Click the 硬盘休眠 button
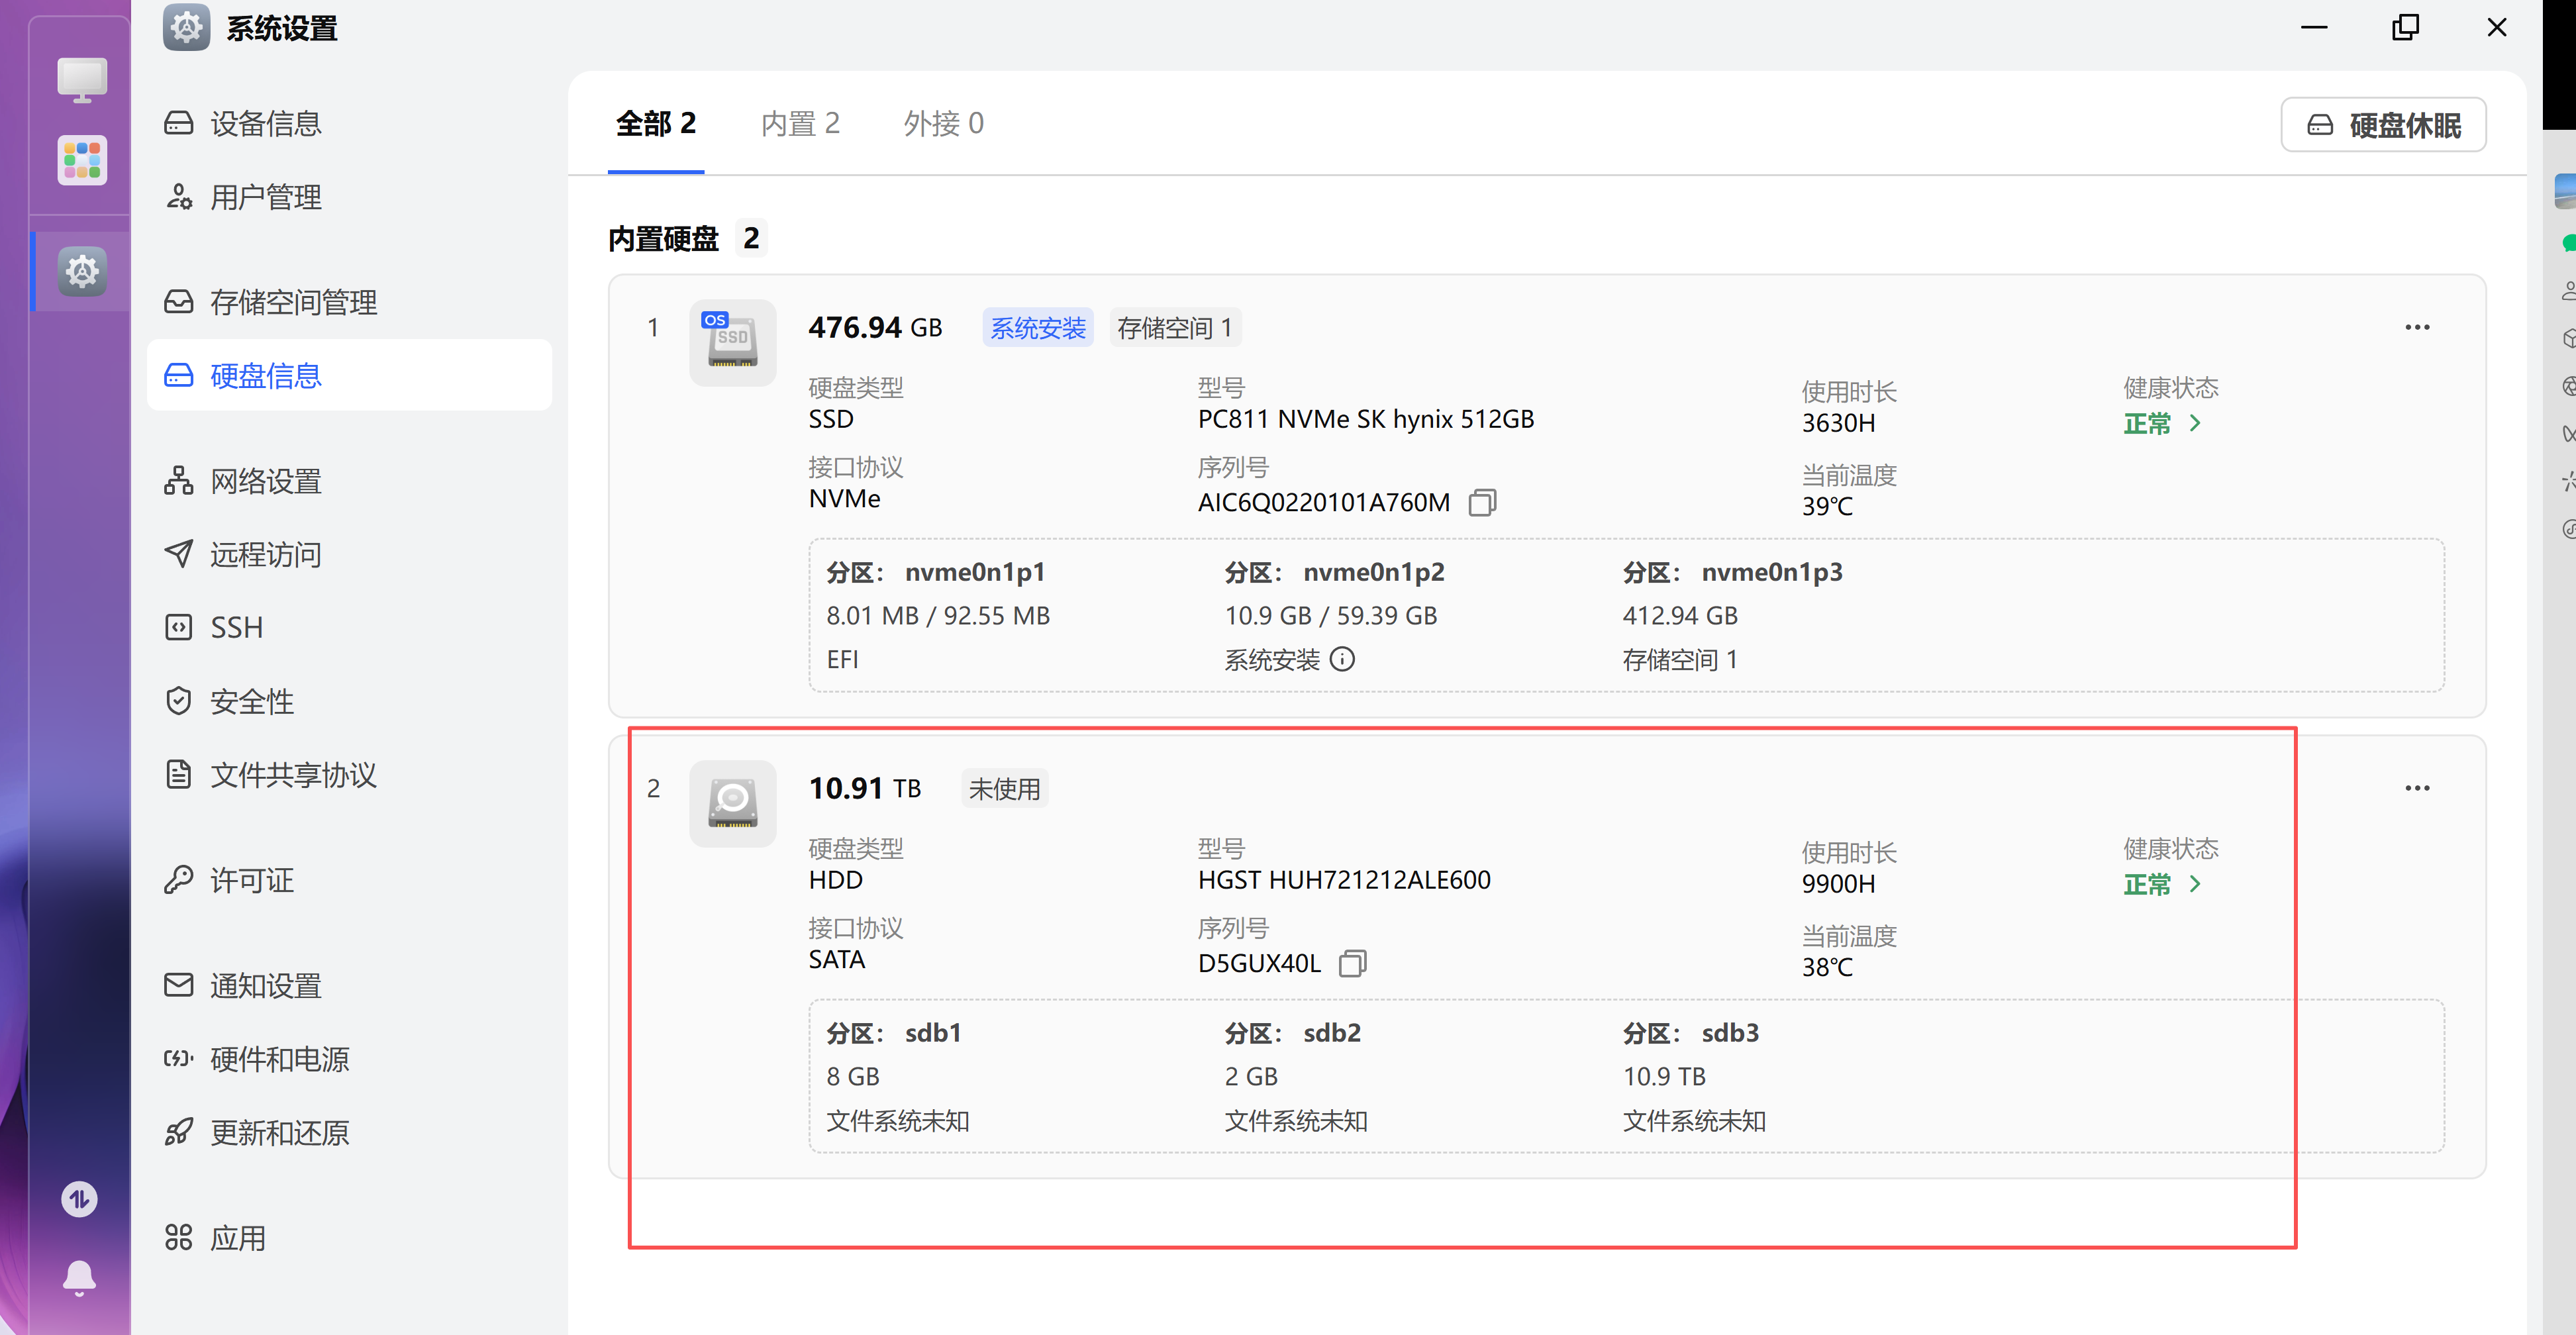This screenshot has height=1335, width=2576. 2383,125
